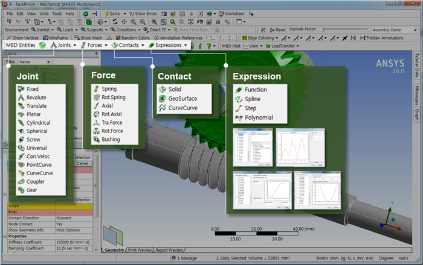Click the green question mark help icon
423x265 pixels.
[x=209, y=46]
